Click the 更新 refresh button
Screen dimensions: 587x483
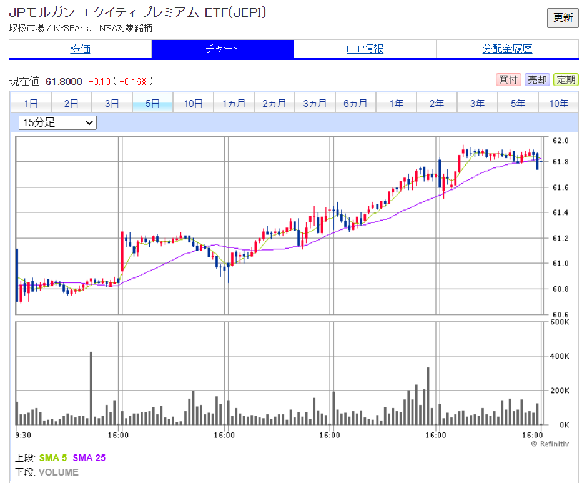point(563,17)
